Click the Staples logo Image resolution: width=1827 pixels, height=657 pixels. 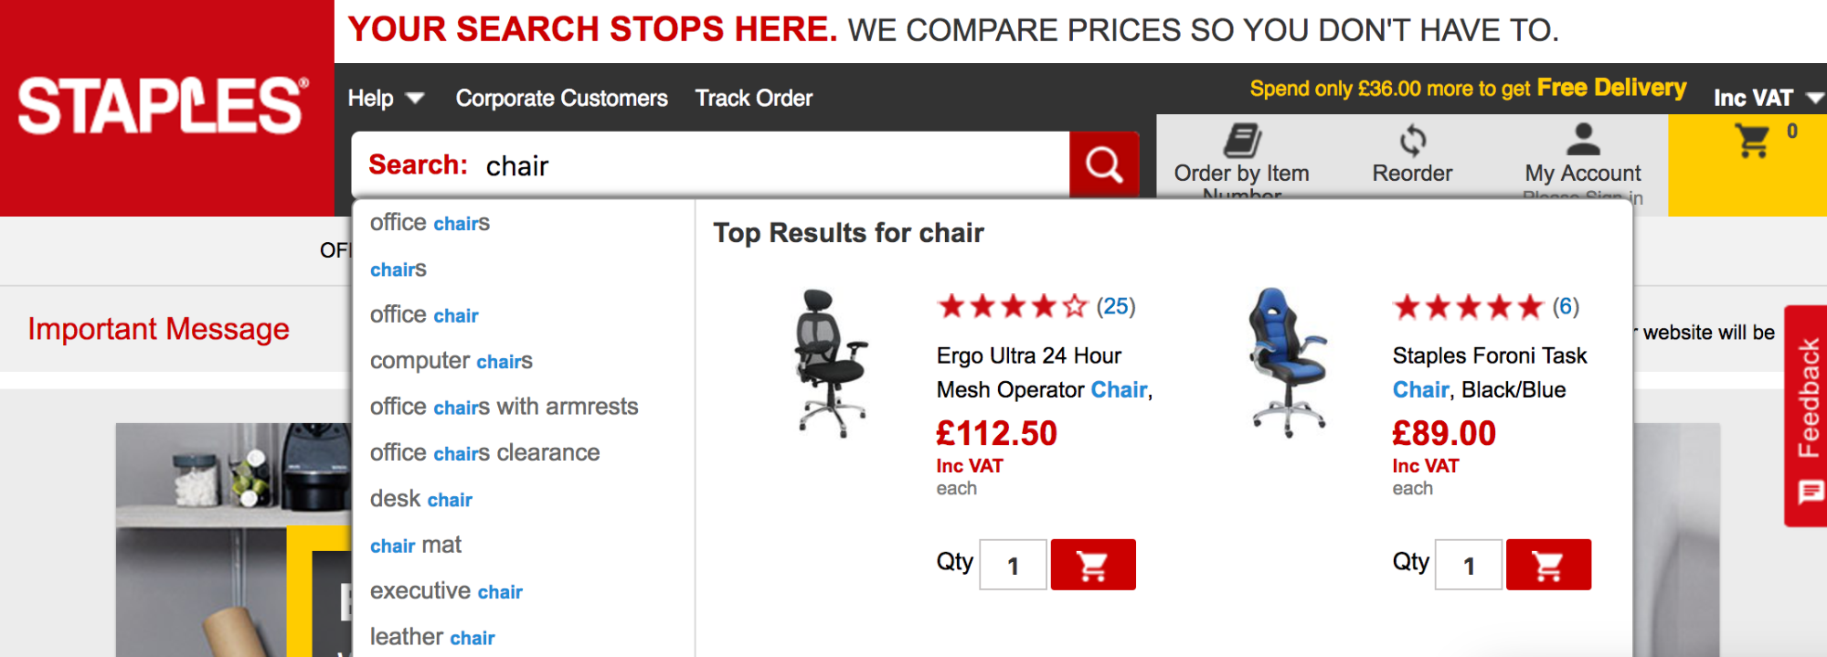coord(163,106)
